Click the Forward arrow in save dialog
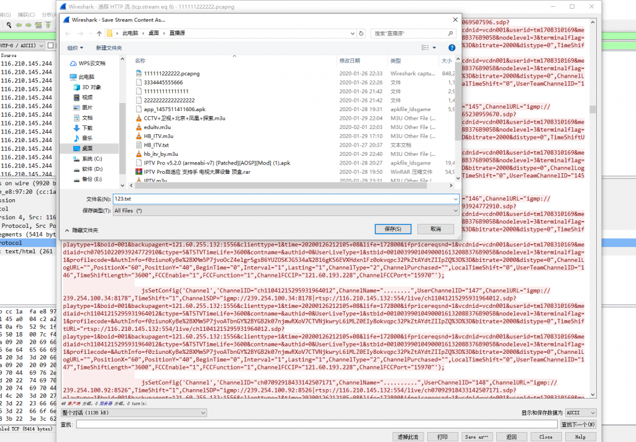 80,34
